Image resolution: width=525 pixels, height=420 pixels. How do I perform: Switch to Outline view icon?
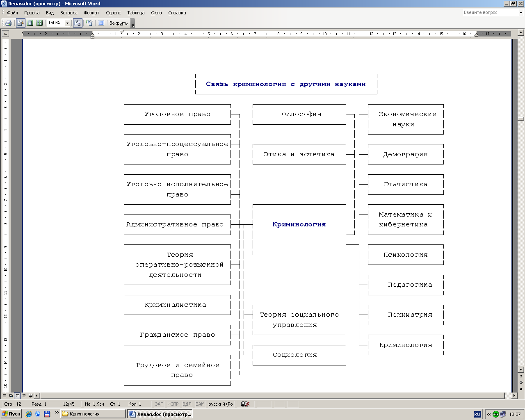pos(24,396)
